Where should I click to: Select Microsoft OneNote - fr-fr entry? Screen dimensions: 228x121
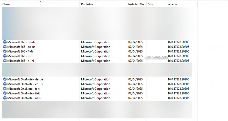pos(24,89)
